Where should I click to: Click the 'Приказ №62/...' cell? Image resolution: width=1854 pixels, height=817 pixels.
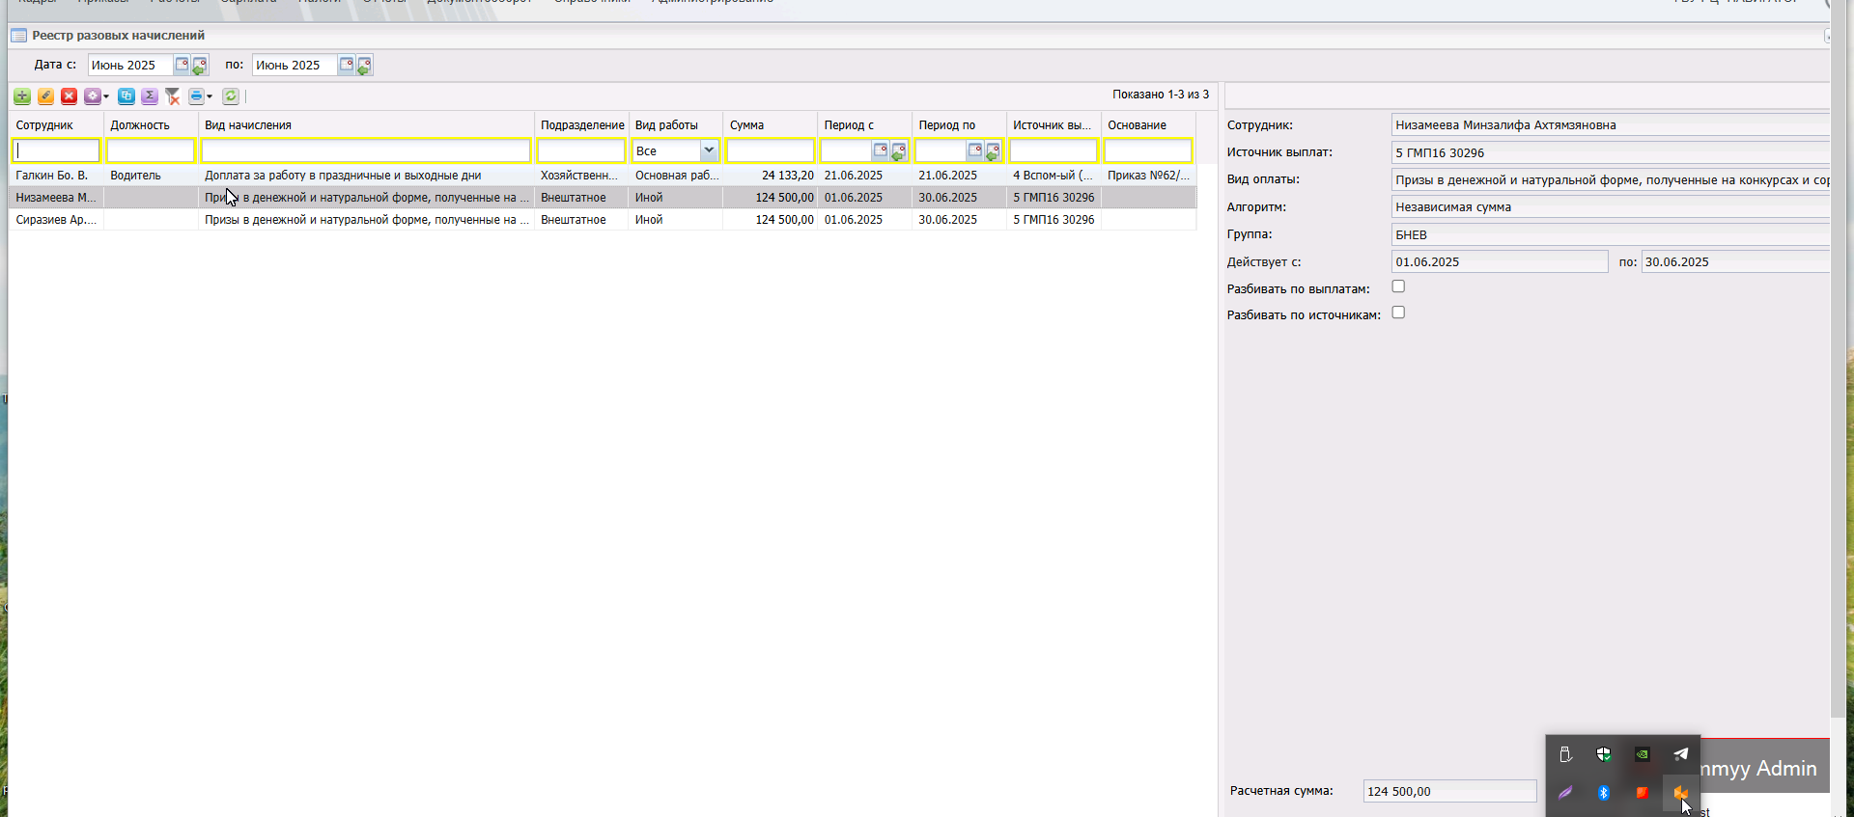tap(1148, 176)
